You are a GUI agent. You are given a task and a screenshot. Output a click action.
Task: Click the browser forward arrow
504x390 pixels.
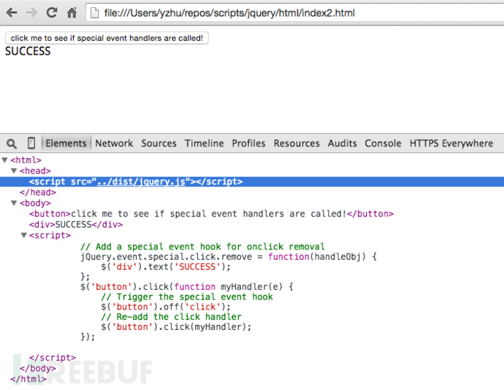31,13
